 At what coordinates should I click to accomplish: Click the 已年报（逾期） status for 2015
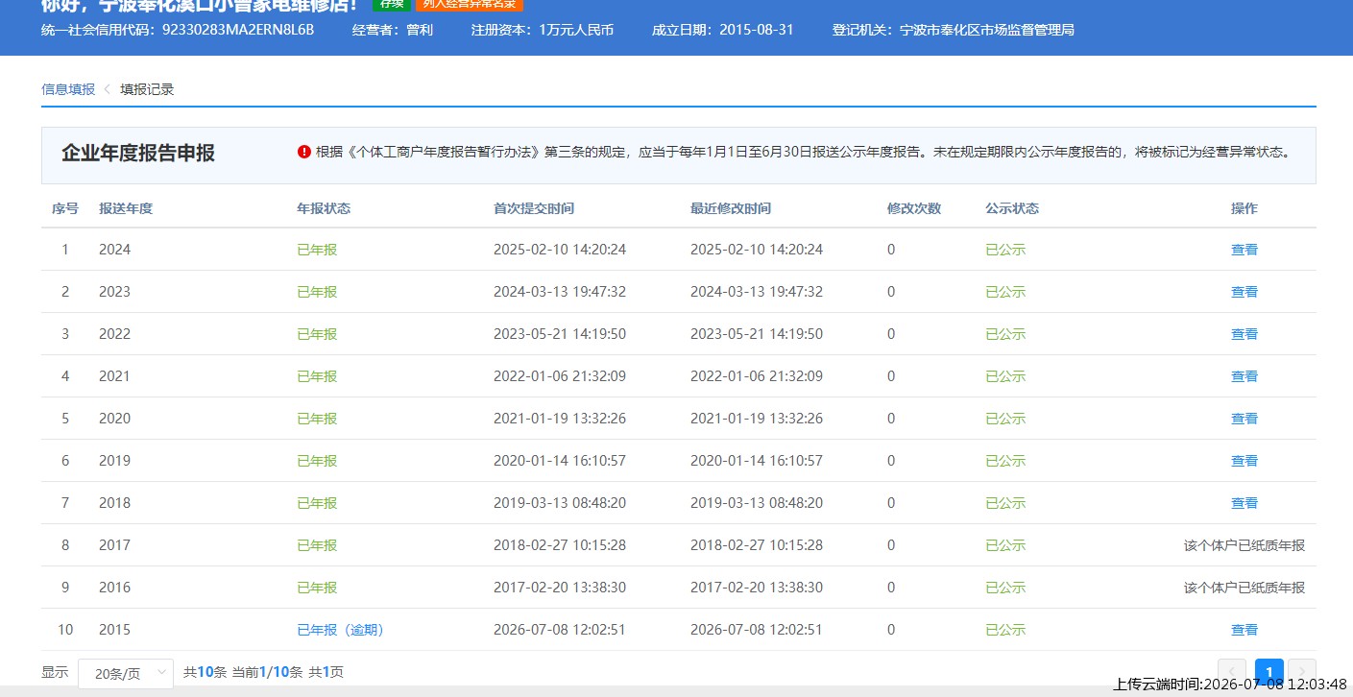pyautogui.click(x=341, y=630)
